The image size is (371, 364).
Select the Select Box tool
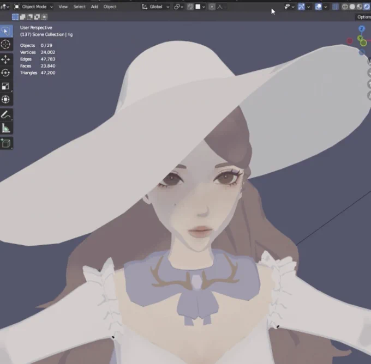[x=5, y=31]
